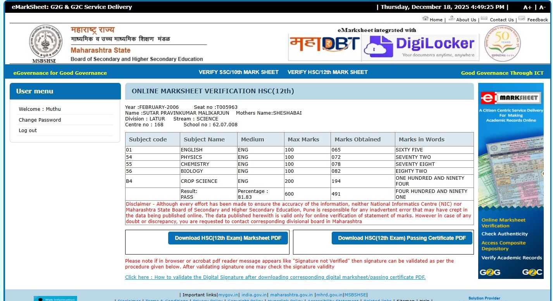Screen dimensions: 553x301
Task: Open the MahaDBT logo
Action: pyautogui.click(x=325, y=46)
